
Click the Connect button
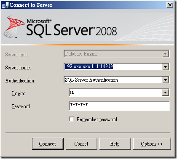point(48,144)
